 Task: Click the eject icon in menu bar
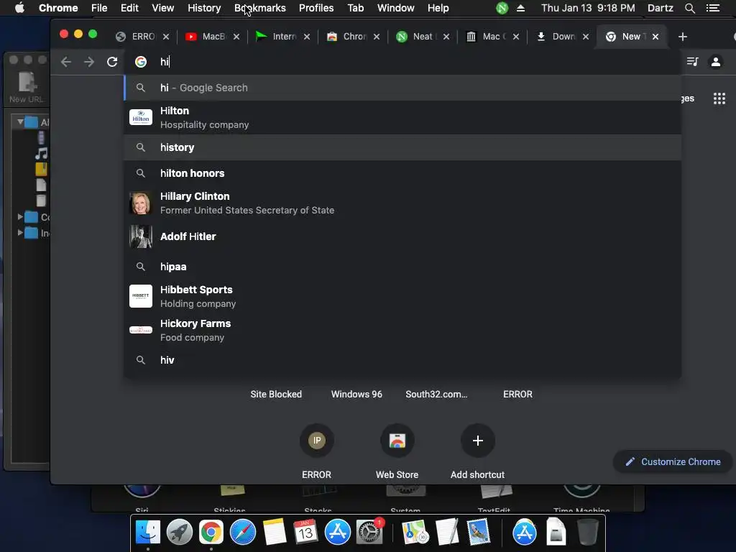(520, 8)
